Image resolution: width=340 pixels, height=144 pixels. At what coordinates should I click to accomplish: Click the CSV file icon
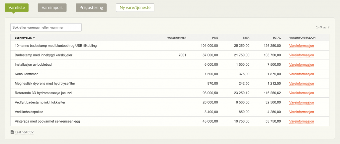[x=12, y=132]
